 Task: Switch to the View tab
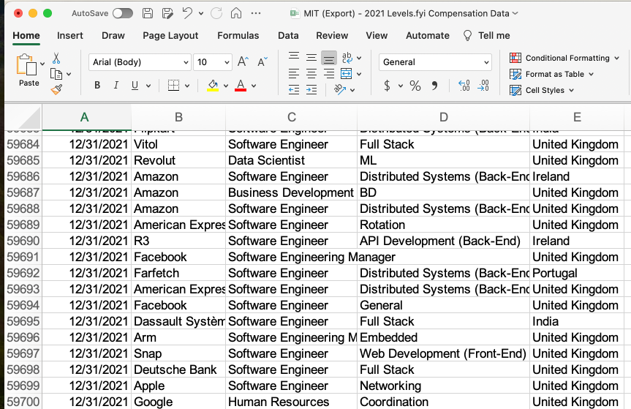pyautogui.click(x=377, y=35)
